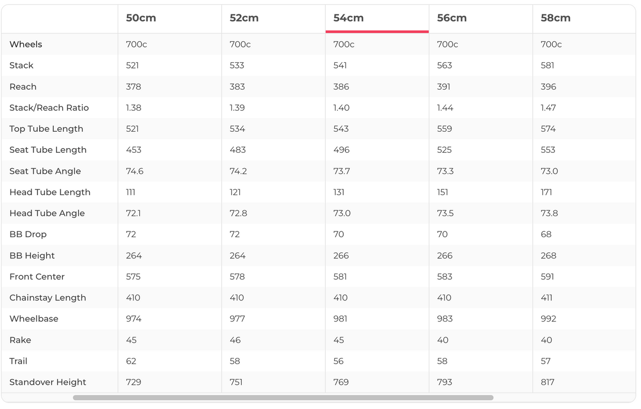Click the Wheels row label
Screen dimensions: 641x409
[26, 44]
